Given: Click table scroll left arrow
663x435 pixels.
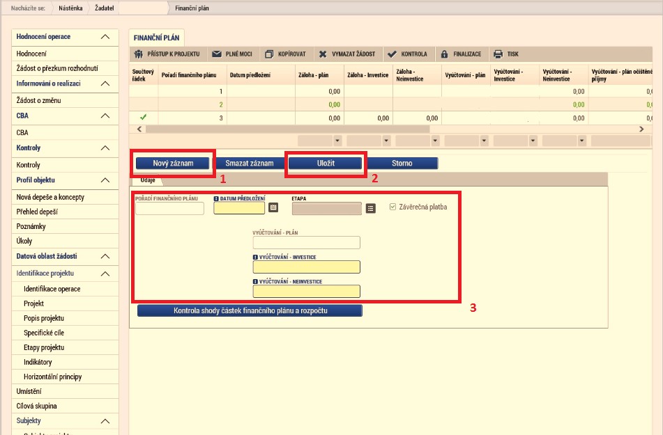Looking at the screenshot, I should point(139,129).
